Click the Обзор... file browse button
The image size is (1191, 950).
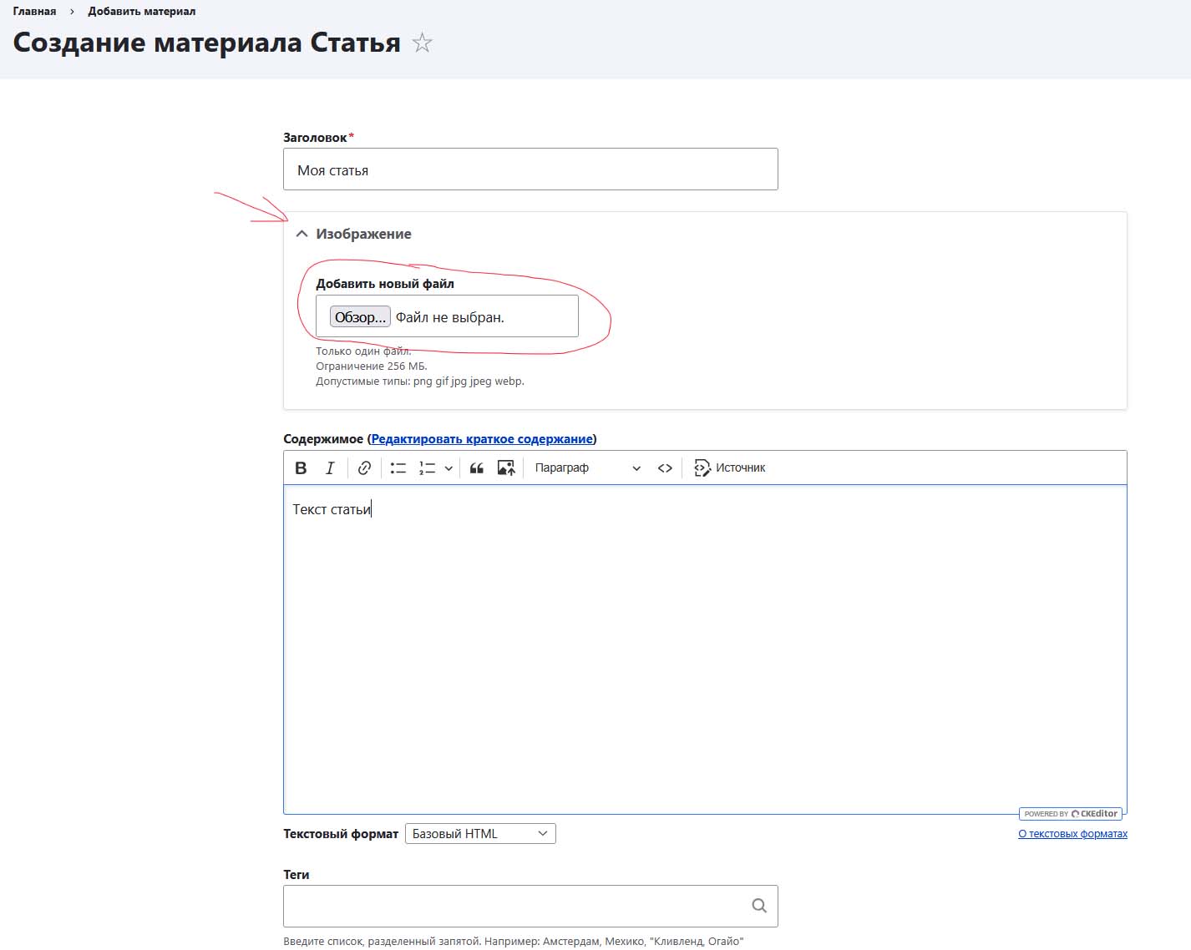tap(360, 317)
